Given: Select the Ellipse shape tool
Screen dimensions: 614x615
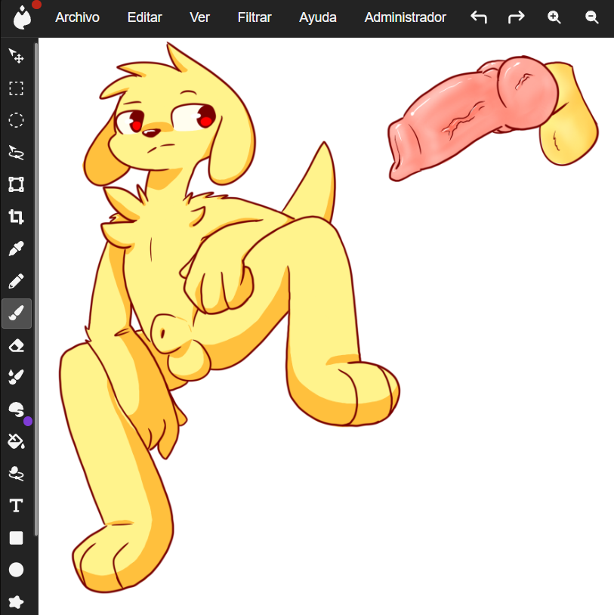Looking at the screenshot, I should [x=16, y=570].
